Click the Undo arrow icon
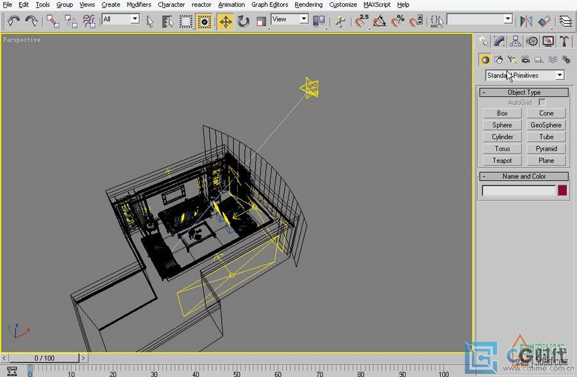Viewport: 577px width, 377px height. point(13,21)
